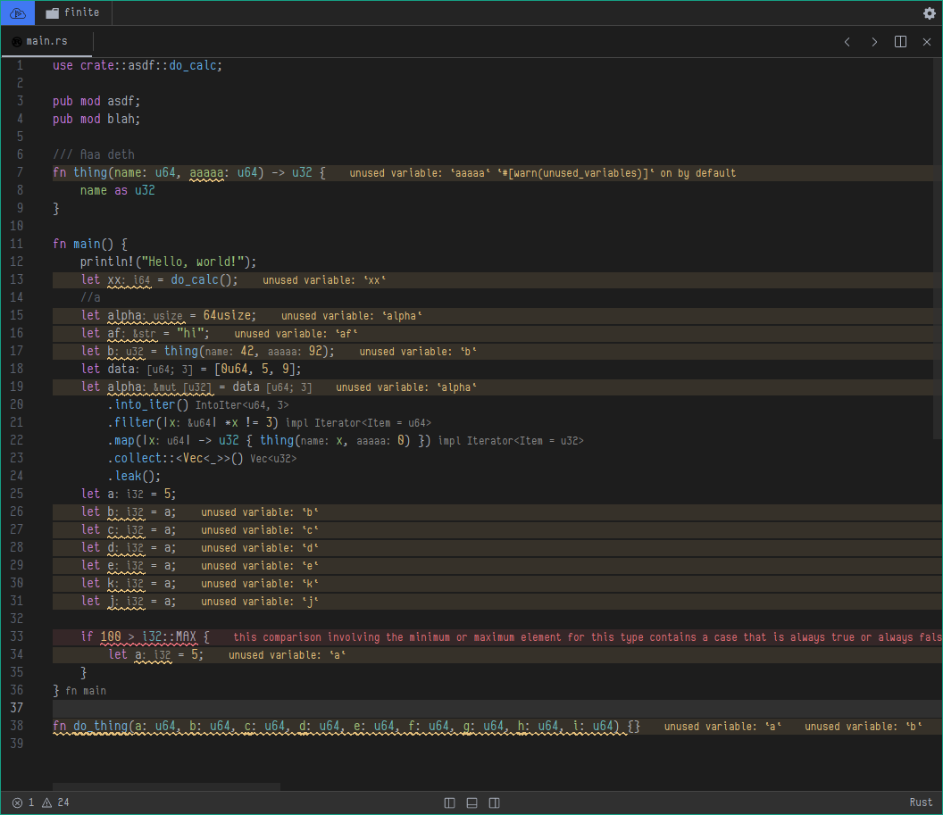
Task: Click line number 33 in the gutter
Action: coord(16,636)
